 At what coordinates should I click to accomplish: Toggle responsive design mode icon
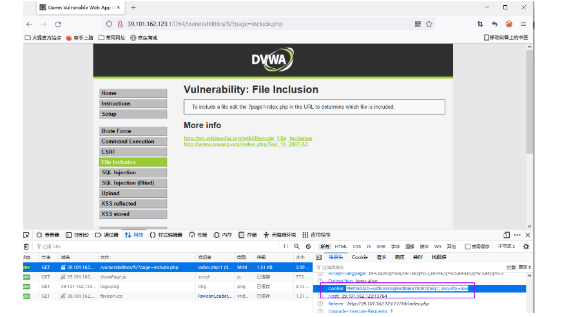pyautogui.click(x=507, y=235)
